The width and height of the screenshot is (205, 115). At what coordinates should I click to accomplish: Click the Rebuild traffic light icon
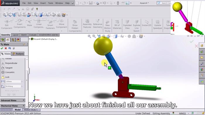coord(118,3)
